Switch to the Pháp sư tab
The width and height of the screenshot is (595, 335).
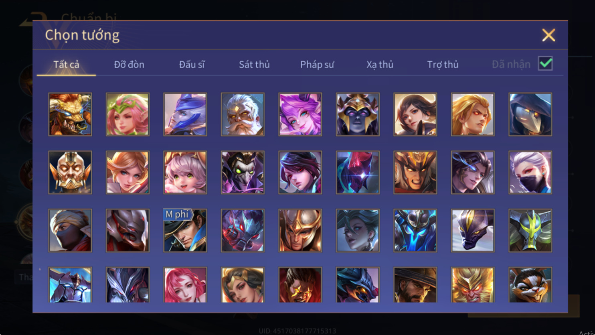tap(317, 64)
